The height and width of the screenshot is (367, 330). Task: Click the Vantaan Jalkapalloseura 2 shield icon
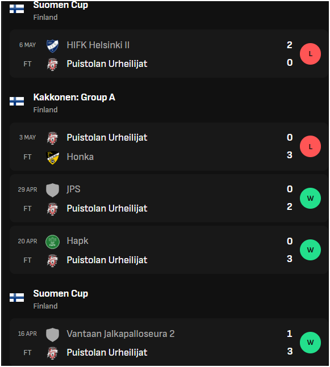(52, 335)
